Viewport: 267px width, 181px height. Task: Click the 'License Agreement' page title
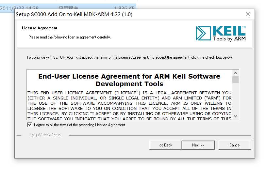pyautogui.click(x=40, y=28)
